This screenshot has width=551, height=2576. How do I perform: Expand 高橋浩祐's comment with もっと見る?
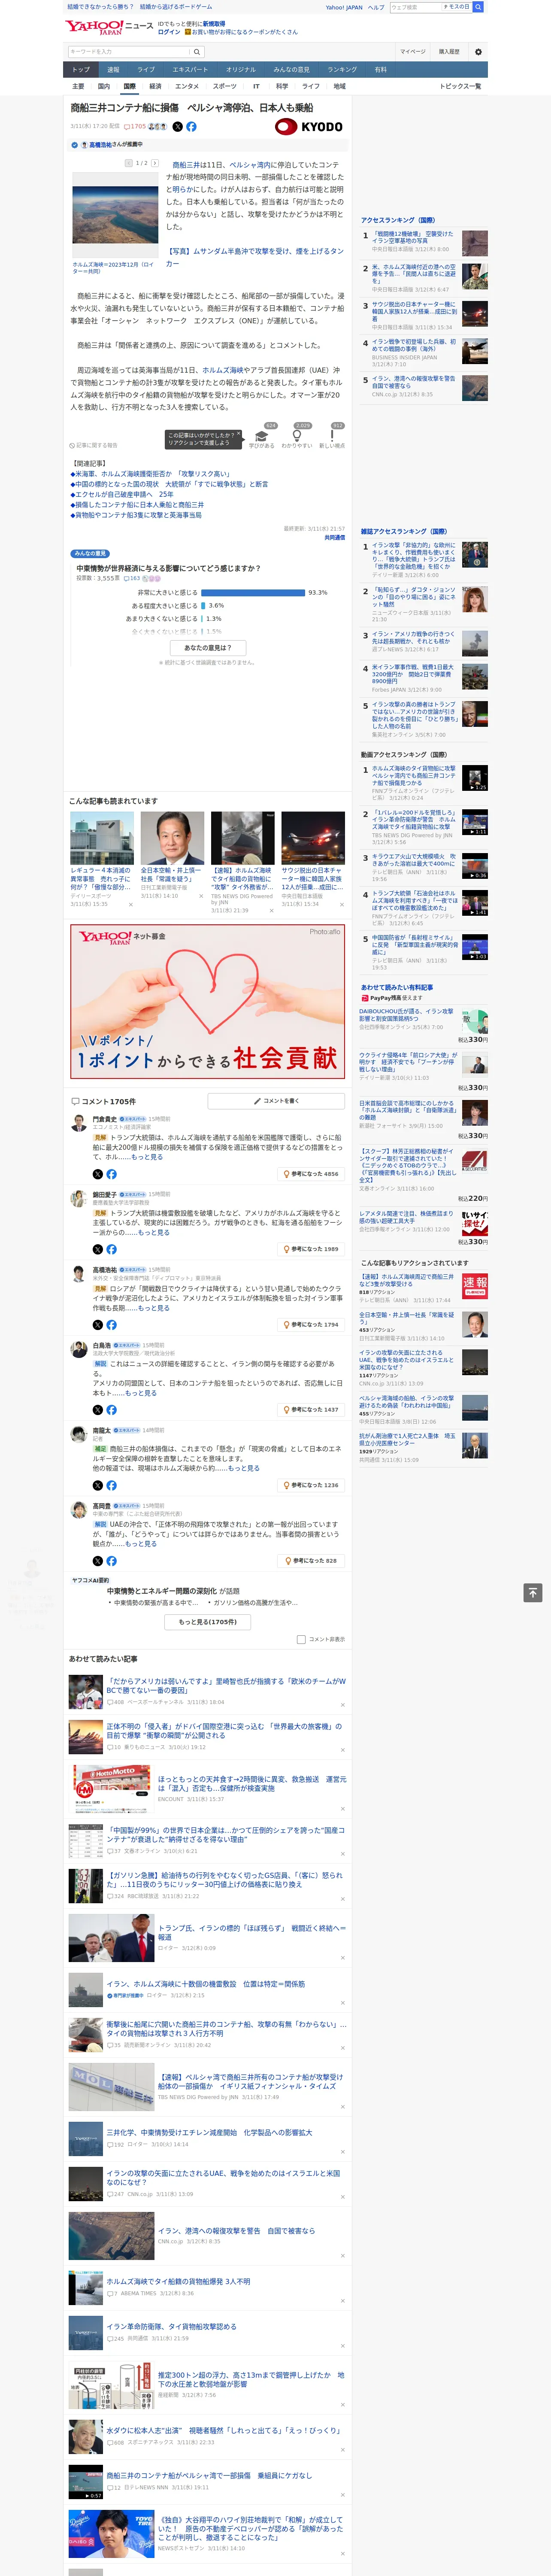point(154,1308)
